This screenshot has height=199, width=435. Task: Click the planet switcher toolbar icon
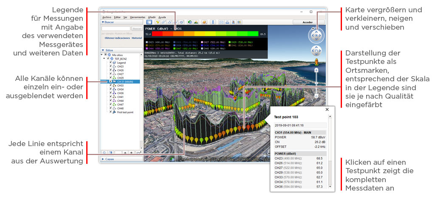click(x=204, y=22)
